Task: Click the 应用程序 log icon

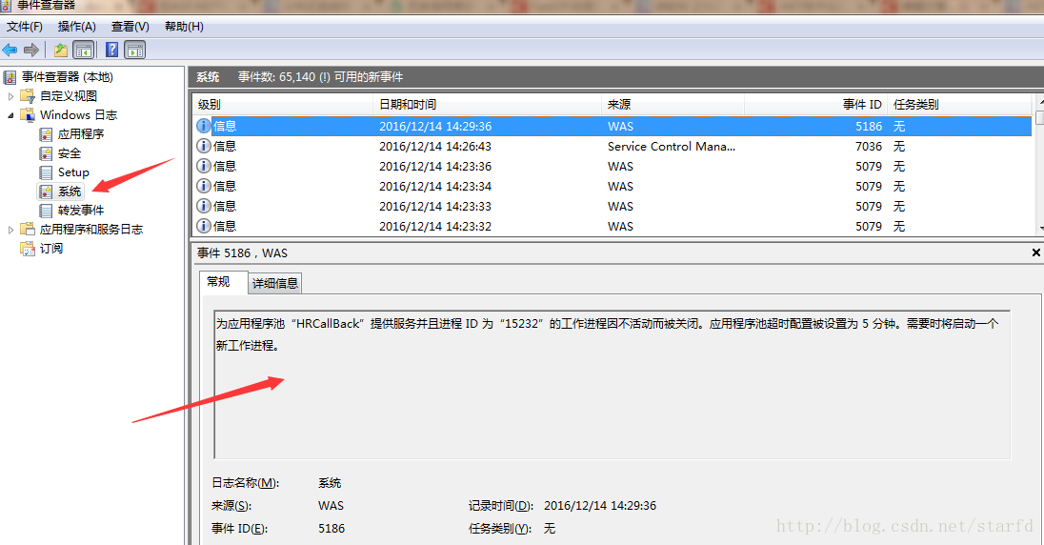Action: 46,134
